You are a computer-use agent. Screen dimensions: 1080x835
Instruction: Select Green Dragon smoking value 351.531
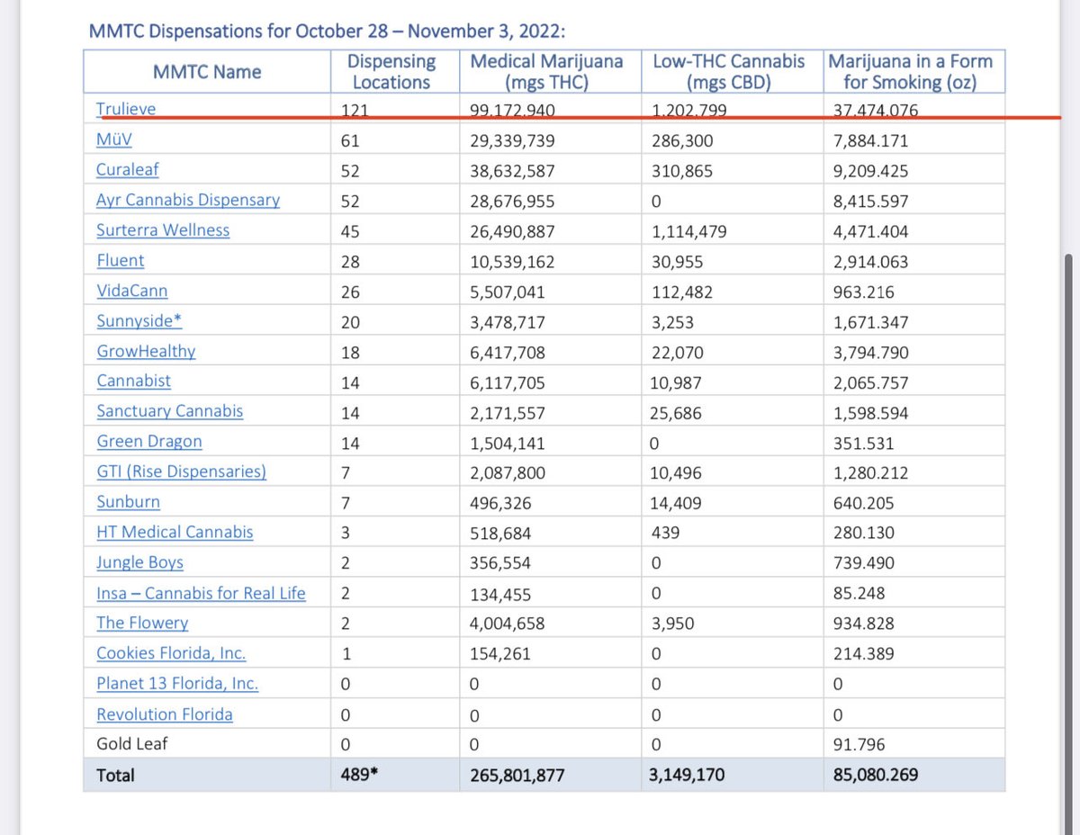866,443
